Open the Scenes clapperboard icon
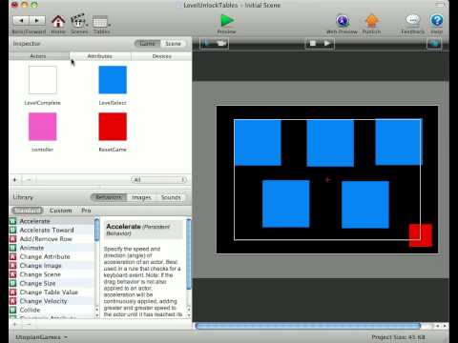The width and height of the screenshot is (458, 343). [x=78, y=21]
